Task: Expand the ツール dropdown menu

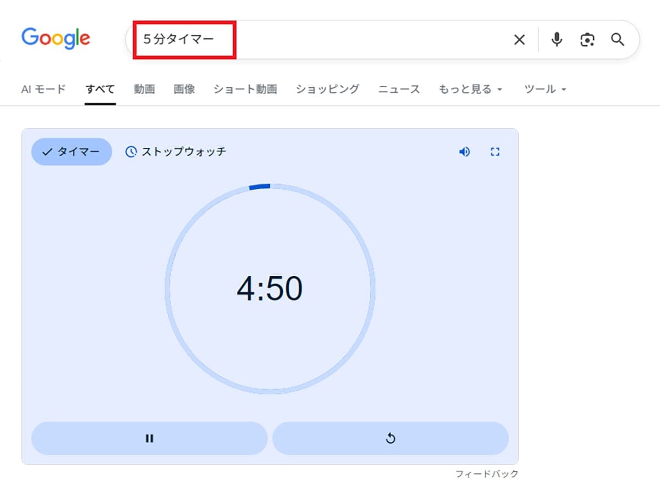Action: click(x=542, y=89)
